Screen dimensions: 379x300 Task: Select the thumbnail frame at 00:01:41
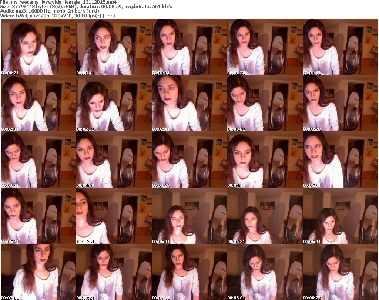coord(341,47)
